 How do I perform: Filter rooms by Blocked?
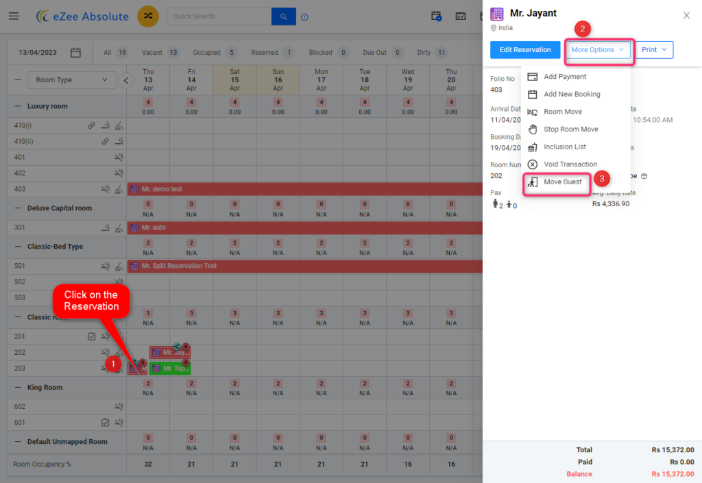pos(328,53)
